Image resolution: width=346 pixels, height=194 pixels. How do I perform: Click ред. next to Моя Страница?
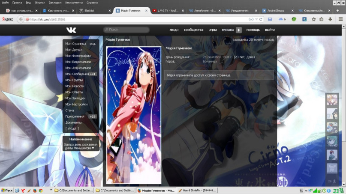pos(93,44)
